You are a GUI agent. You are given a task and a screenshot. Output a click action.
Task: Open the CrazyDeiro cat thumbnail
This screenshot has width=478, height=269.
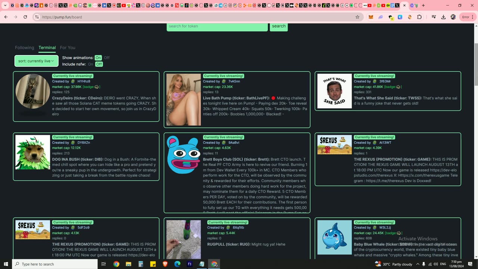(x=32, y=91)
